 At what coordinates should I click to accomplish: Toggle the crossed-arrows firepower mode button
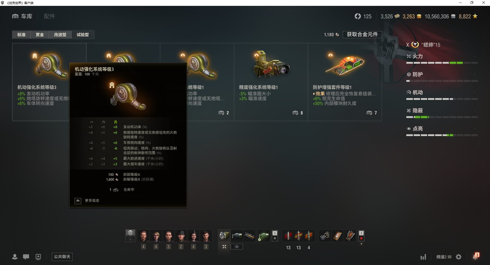224,247
